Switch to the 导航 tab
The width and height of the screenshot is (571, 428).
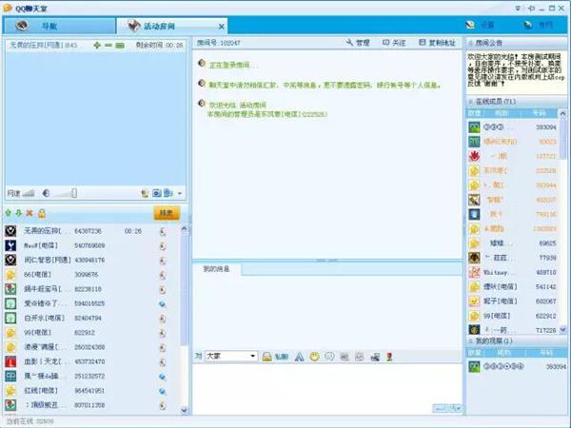[55, 25]
